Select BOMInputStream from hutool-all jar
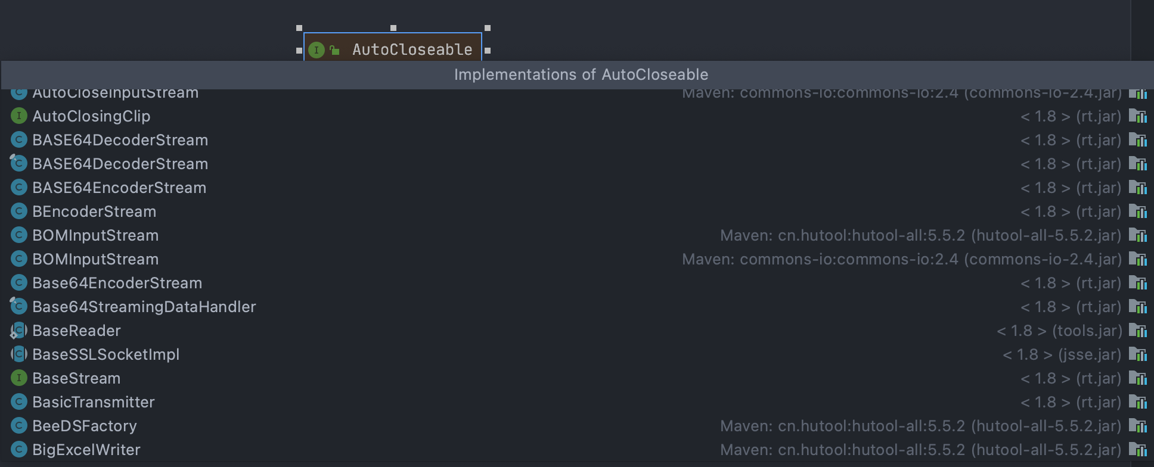 click(577, 235)
